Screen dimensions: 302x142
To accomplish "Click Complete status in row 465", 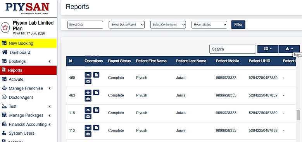I will coord(116,78).
